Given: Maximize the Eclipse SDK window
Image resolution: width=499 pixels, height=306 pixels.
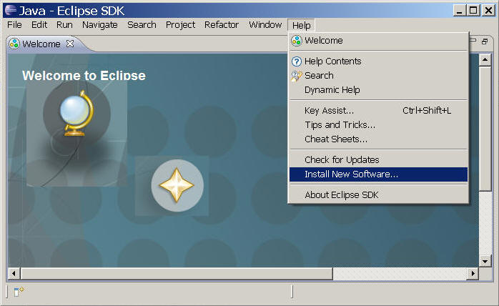Looking at the screenshot, I should [x=473, y=11].
